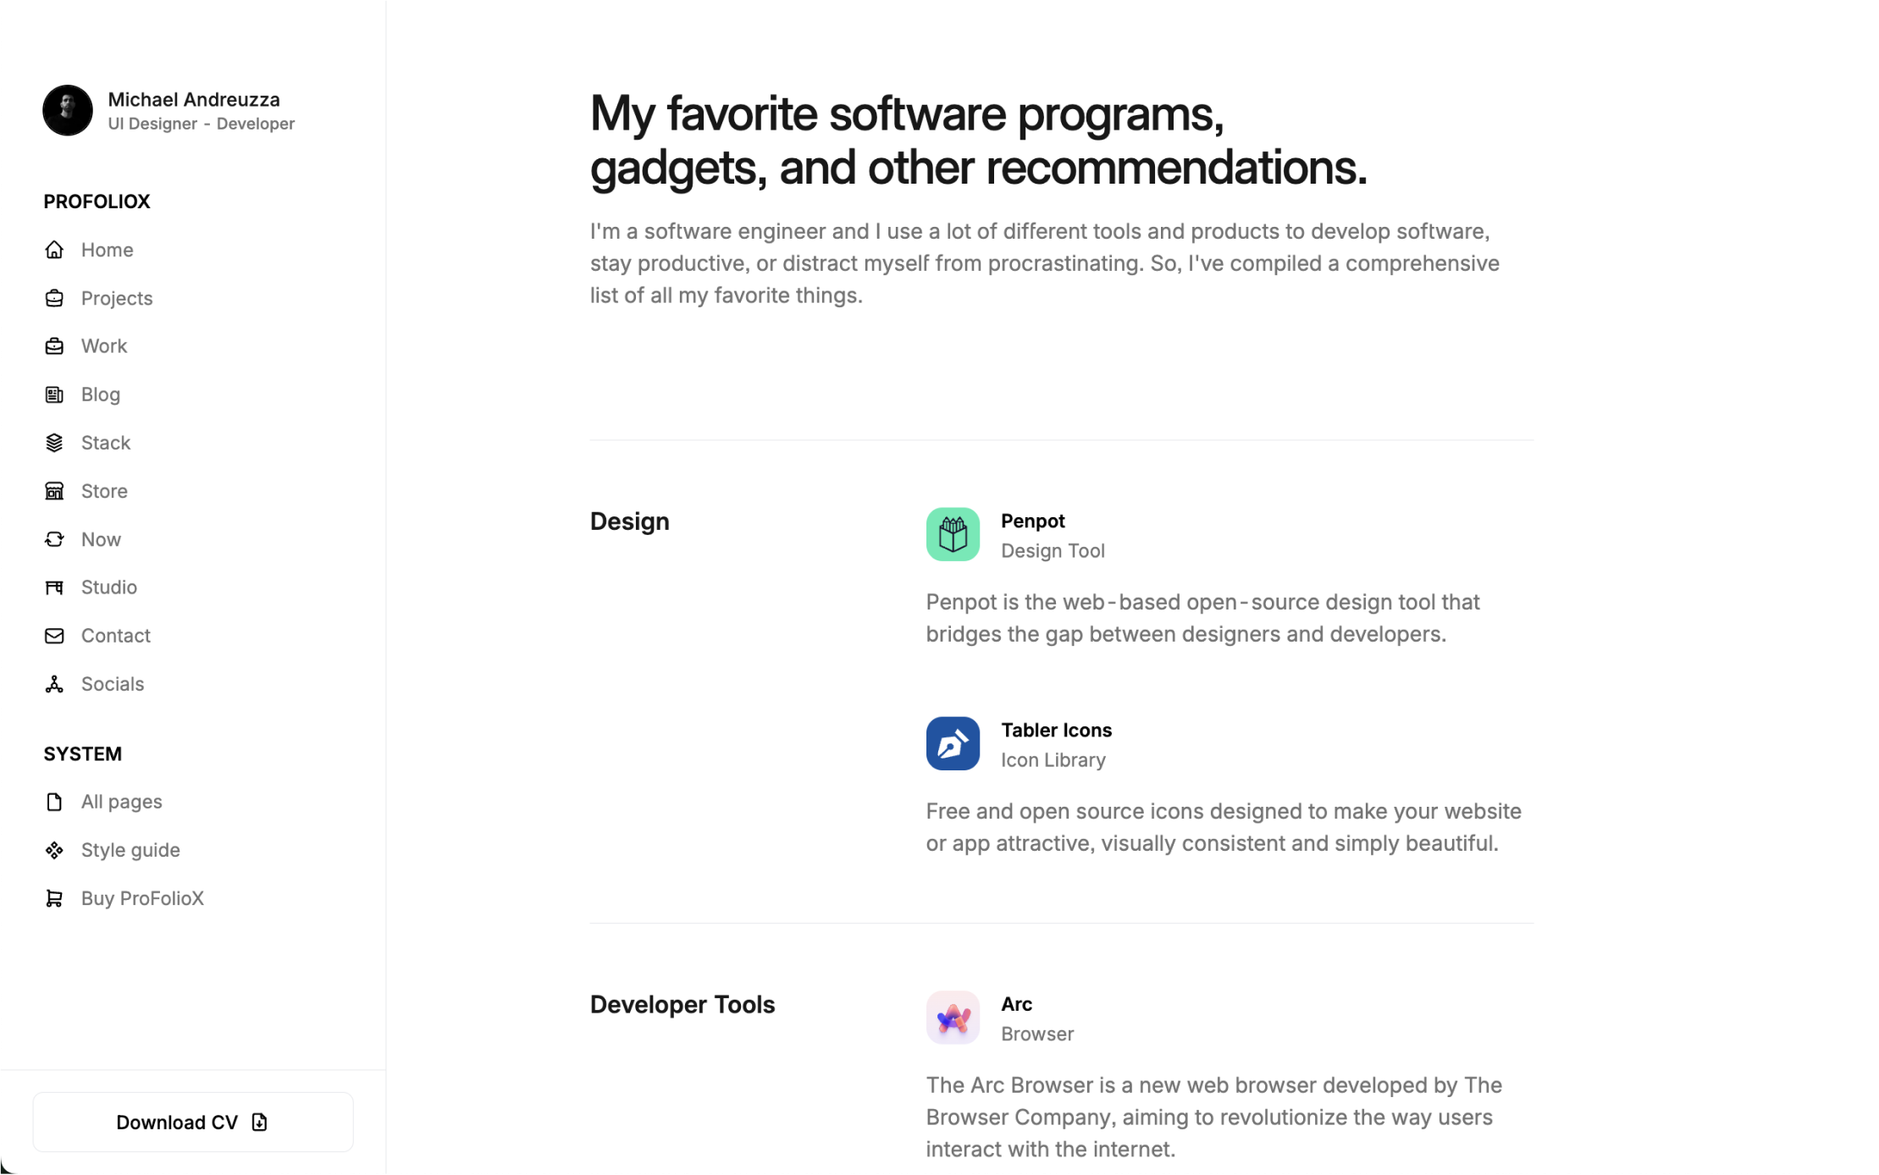The height and width of the screenshot is (1175, 1879).
Task: Click the Style guide item
Action: click(x=130, y=849)
